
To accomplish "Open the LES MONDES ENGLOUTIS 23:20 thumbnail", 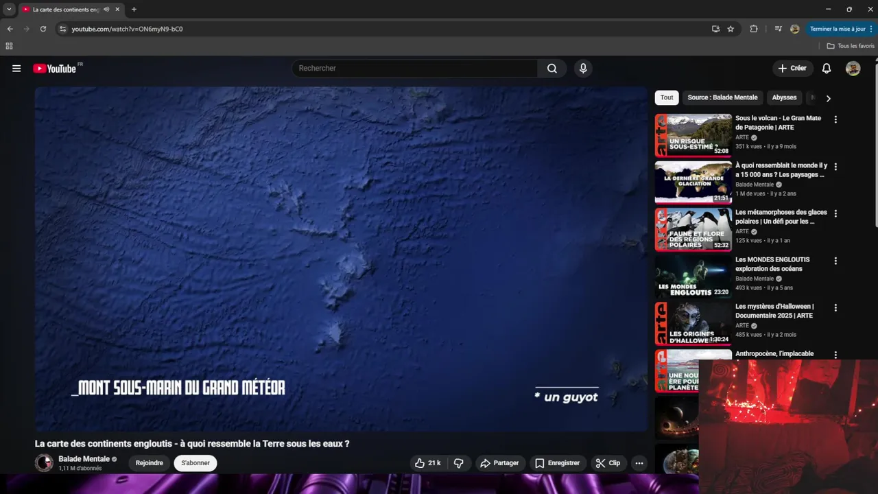I will tap(693, 277).
